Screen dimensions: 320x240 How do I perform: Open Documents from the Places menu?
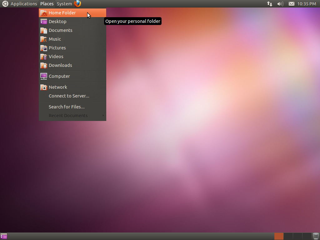click(72, 30)
